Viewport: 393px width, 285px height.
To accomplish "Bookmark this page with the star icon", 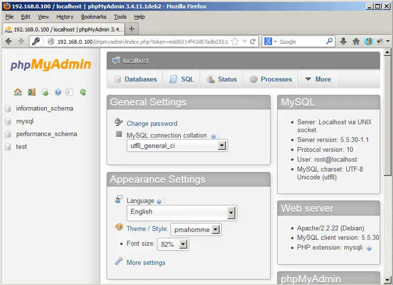I will click(235, 41).
